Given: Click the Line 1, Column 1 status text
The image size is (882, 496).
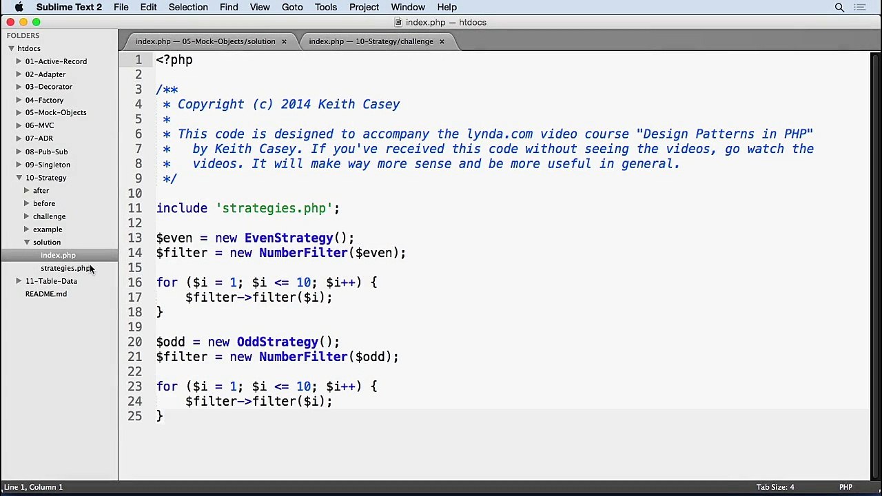Looking at the screenshot, I should tap(33, 487).
